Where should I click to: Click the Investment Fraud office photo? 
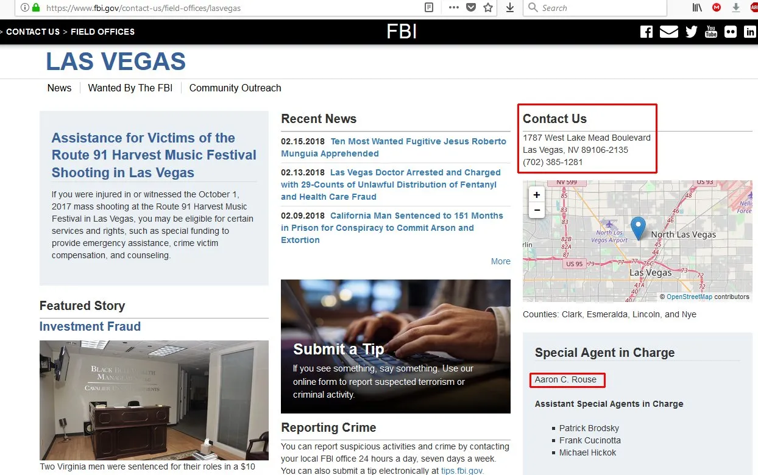point(154,400)
